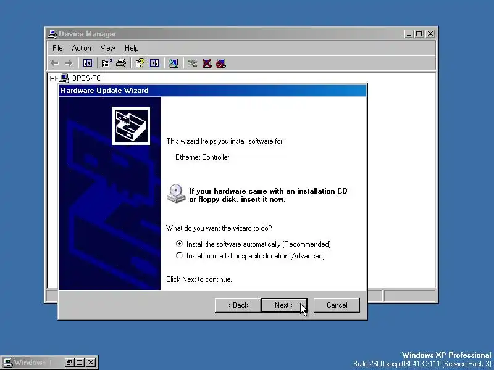The width and height of the screenshot is (494, 370).
Task: Click the Uninstall device toolbar icon (red X)
Action: [x=207, y=64]
